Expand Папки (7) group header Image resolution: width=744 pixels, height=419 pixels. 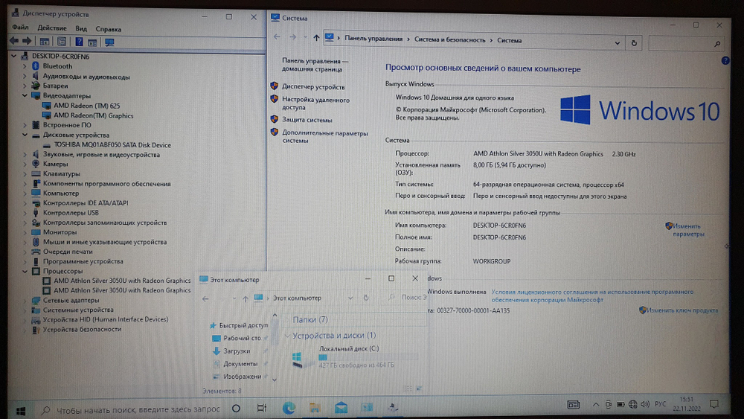pyautogui.click(x=310, y=320)
